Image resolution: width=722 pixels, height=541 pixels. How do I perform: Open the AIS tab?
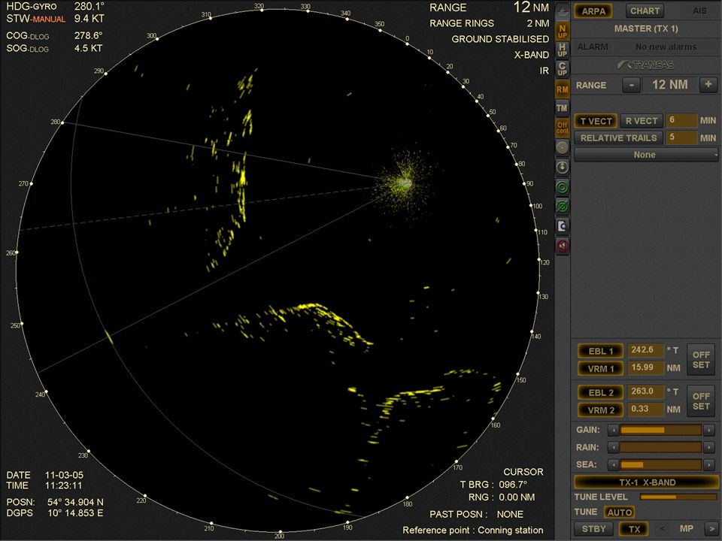point(699,11)
